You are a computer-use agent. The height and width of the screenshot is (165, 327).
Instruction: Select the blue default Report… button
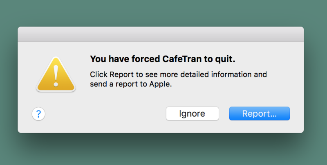(260, 114)
